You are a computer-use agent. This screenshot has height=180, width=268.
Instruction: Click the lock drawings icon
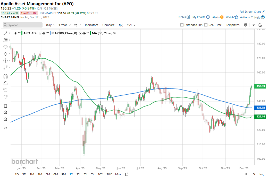point(5,83)
